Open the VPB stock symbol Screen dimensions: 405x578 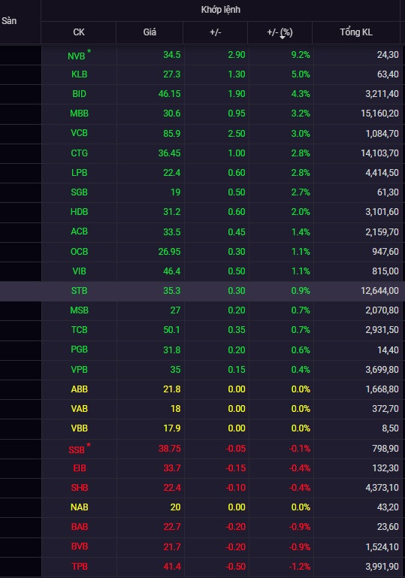79,369
